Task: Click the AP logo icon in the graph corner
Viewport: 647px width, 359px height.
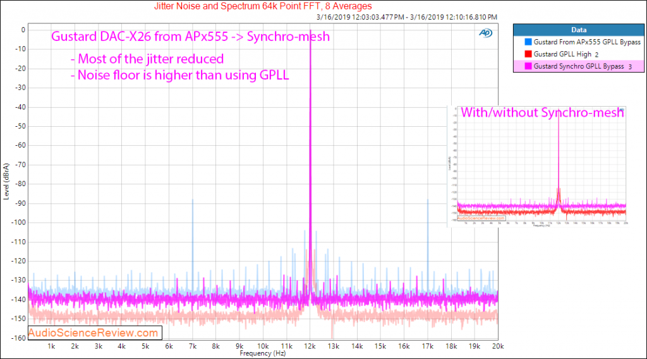Action: click(x=486, y=33)
